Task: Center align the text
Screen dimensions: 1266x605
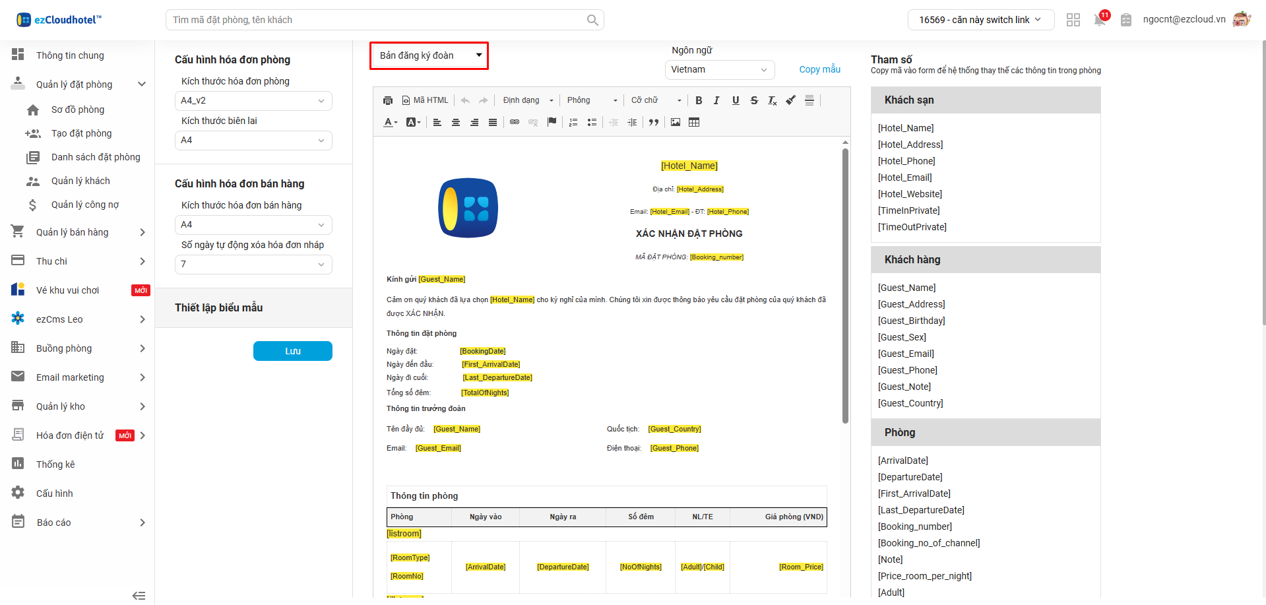Action: 456,122
